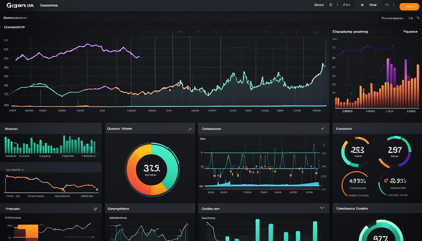Click the small circle marker at the end of the orange line chart

coord(97,190)
